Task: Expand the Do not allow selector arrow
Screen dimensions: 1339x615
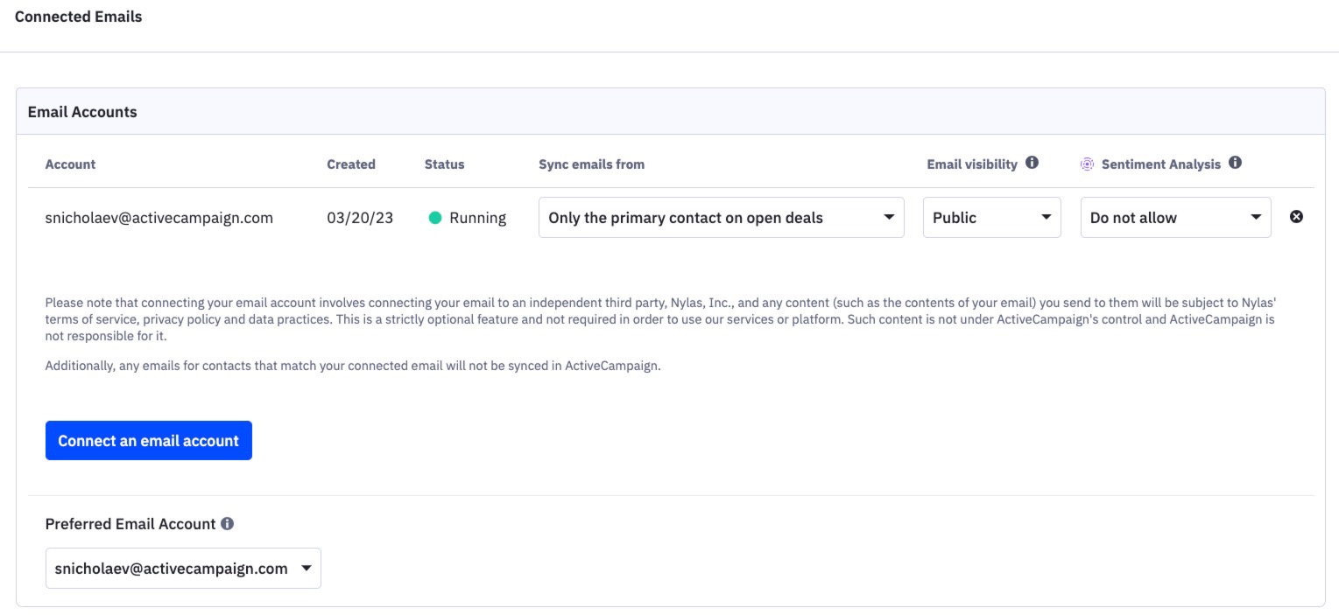Action: (1256, 217)
